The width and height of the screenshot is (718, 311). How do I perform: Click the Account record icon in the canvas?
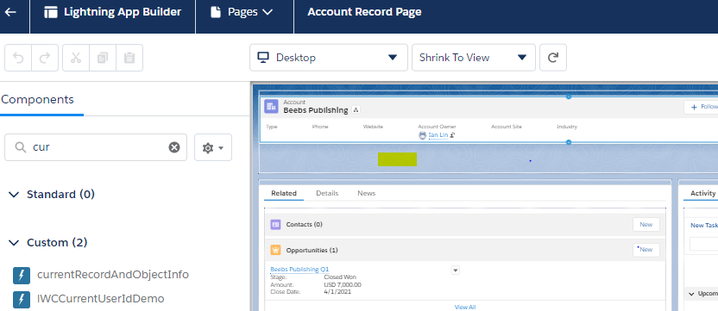[x=272, y=107]
